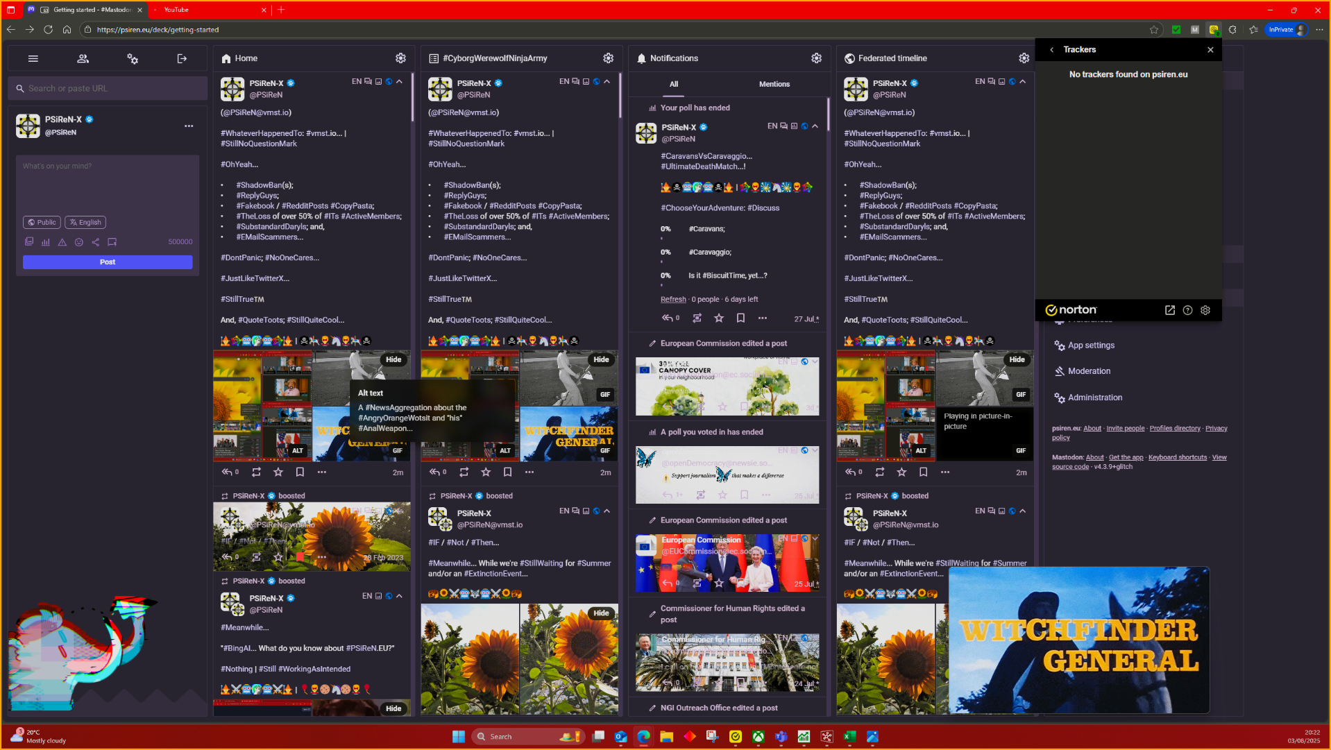Screen dimensions: 1331x750
Task: Open the community people icon in navigation
Action: coord(83,59)
